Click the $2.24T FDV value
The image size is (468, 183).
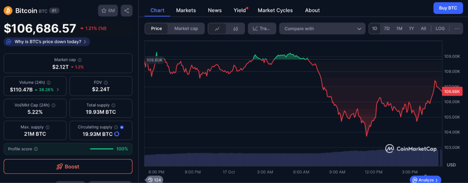pyautogui.click(x=101, y=90)
